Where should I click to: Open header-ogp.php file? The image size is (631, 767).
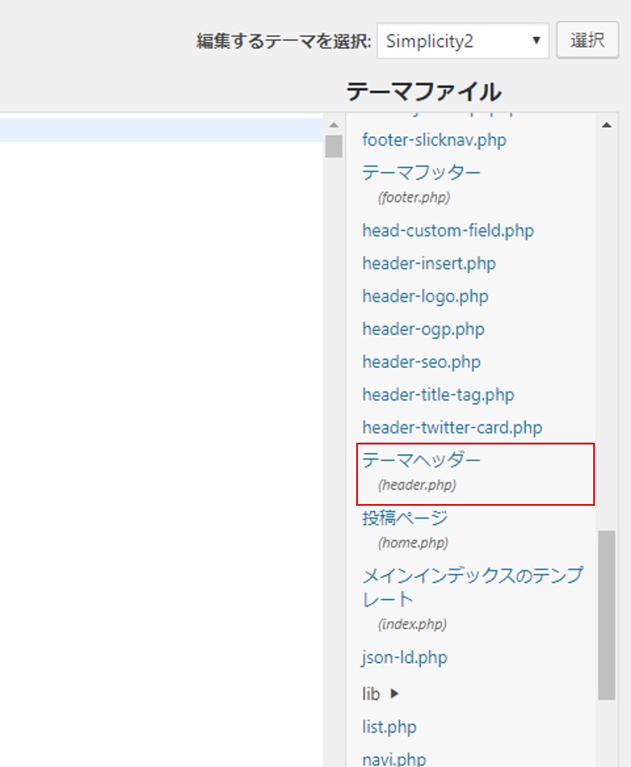pos(423,328)
